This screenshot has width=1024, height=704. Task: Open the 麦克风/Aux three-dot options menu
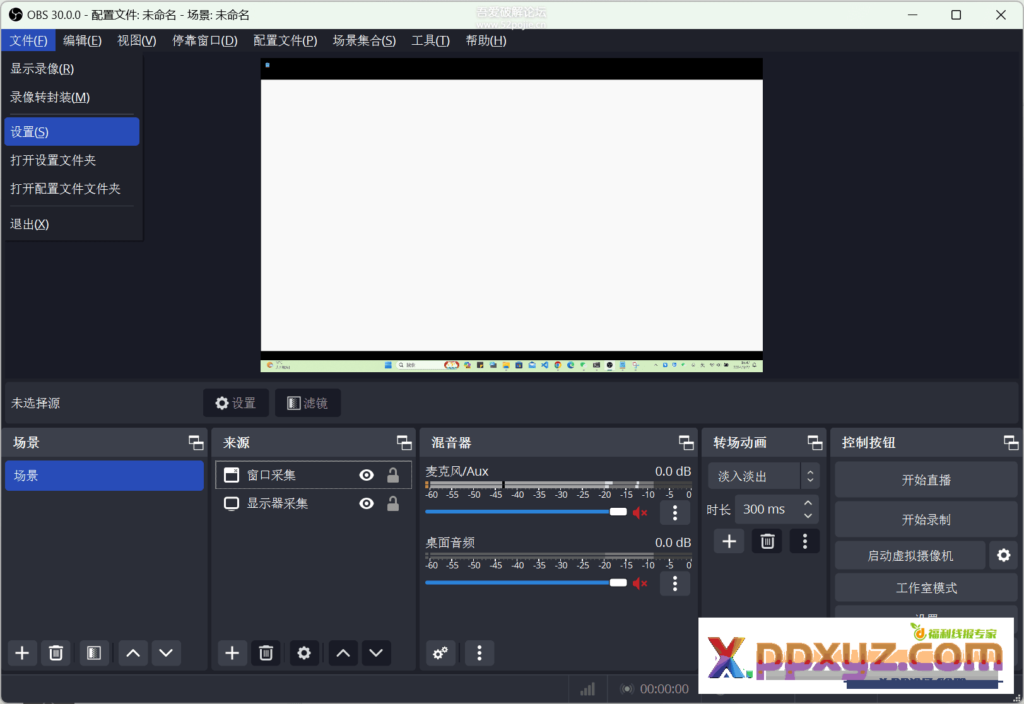(x=675, y=512)
